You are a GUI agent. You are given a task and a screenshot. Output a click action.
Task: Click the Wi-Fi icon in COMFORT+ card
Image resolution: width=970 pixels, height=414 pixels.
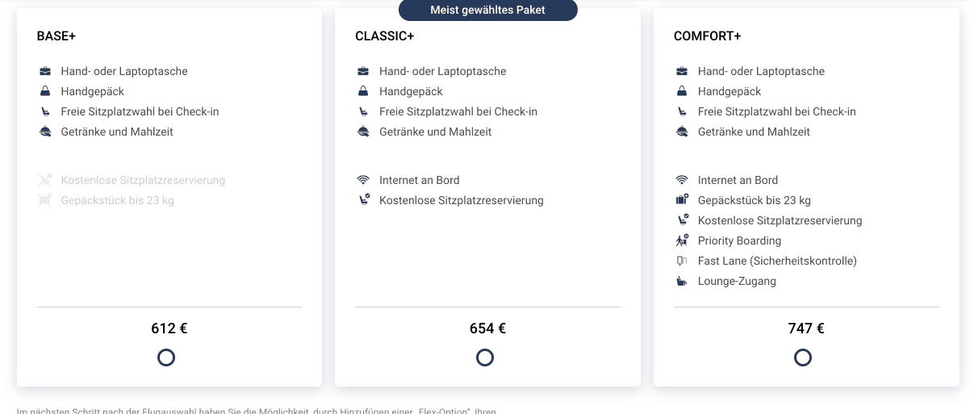[682, 180]
